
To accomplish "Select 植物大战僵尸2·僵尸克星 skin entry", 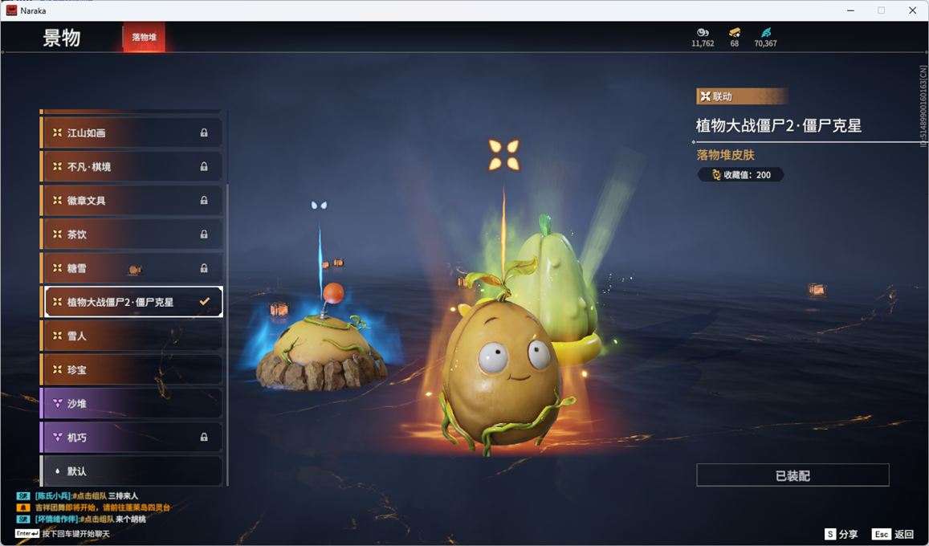I will [133, 301].
